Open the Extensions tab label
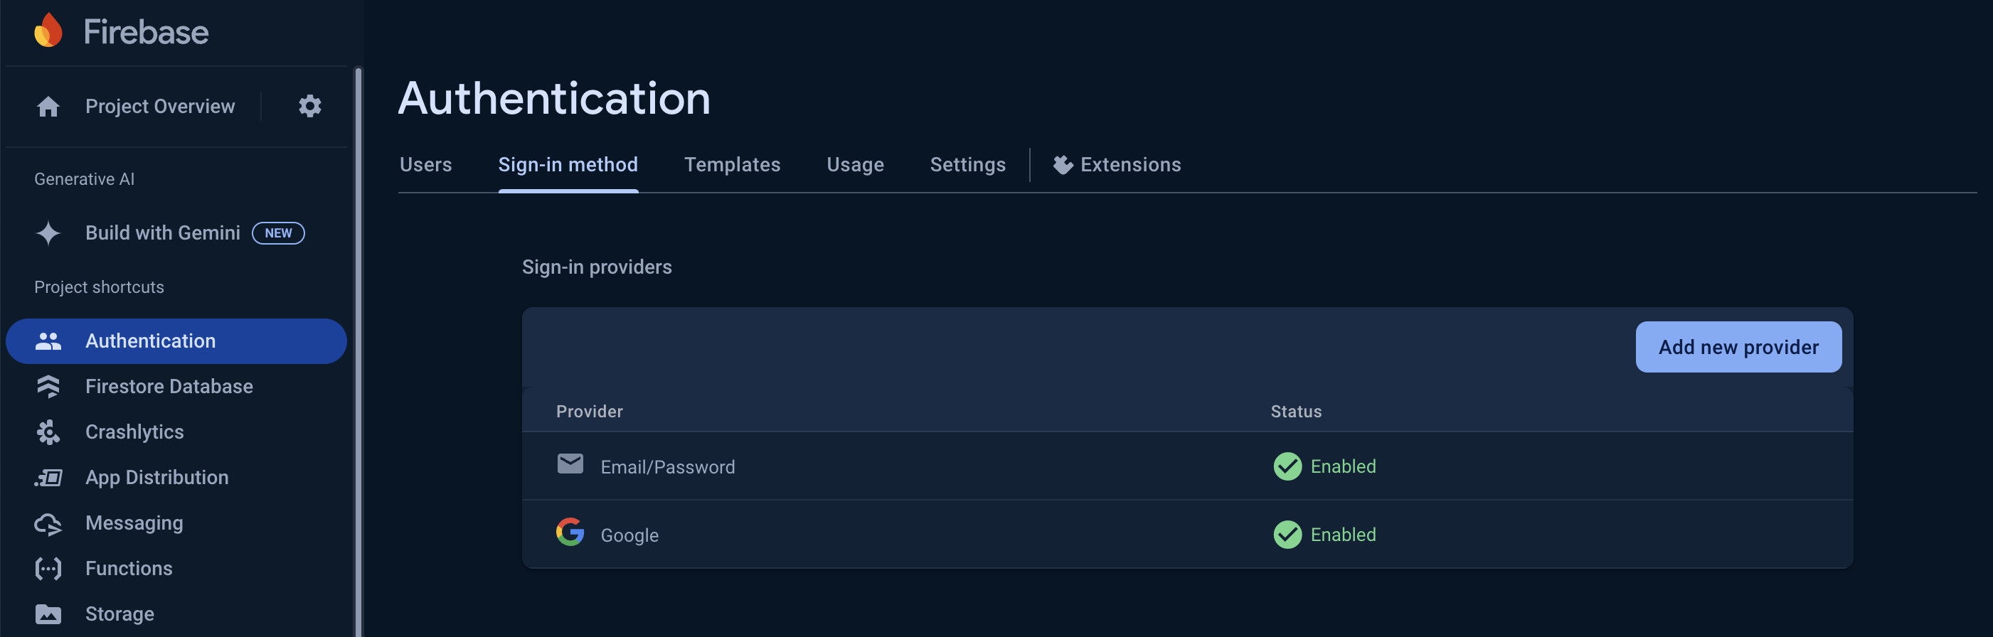 [x=1130, y=165]
